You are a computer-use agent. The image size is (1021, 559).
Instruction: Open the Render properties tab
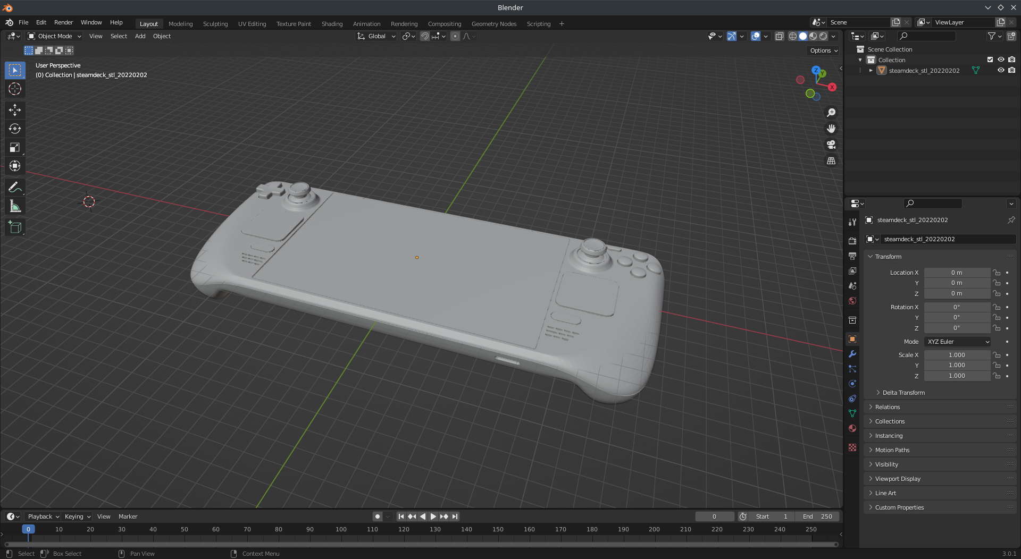tap(852, 241)
